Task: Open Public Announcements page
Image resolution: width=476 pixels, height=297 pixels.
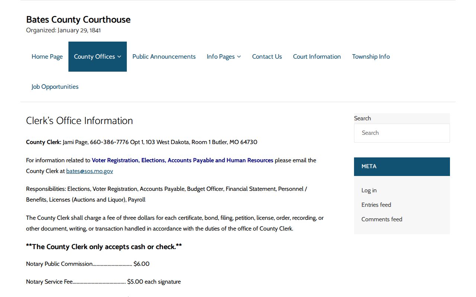Action: 164,56
